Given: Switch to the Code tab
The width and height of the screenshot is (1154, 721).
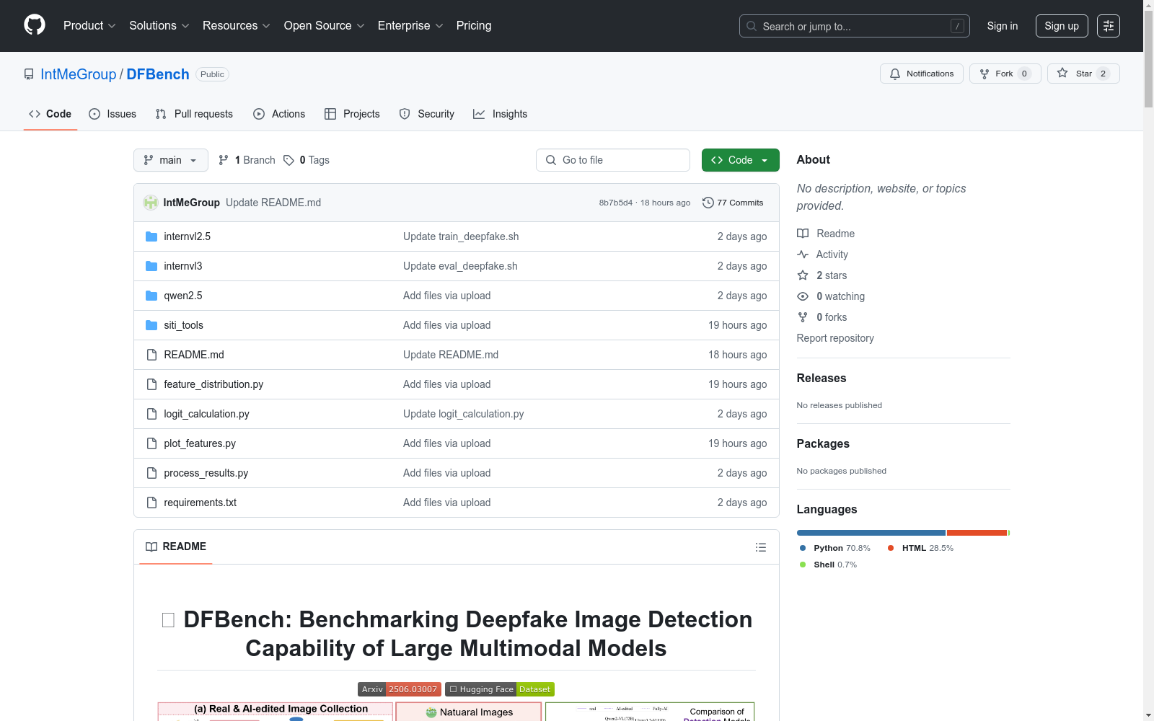Looking at the screenshot, I should tap(50, 114).
